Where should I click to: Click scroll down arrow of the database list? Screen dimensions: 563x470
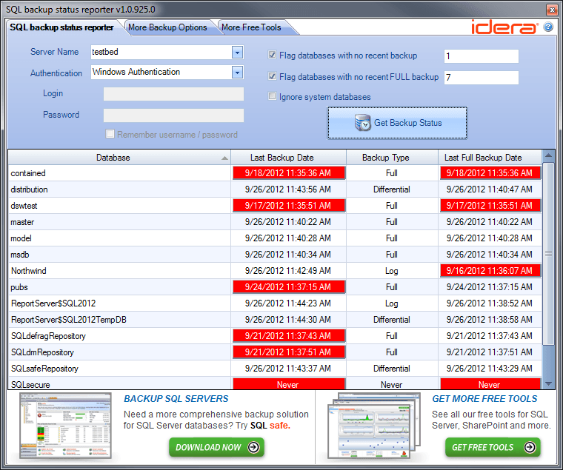click(548, 383)
